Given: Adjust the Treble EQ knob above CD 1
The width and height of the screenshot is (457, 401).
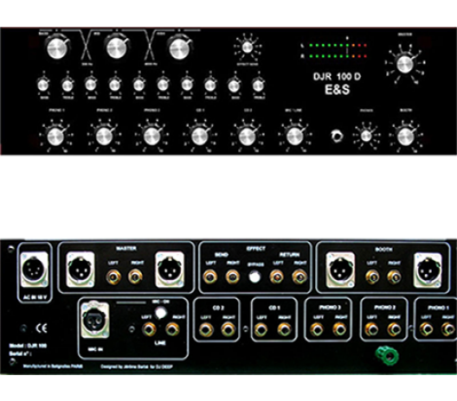Looking at the screenshot, I should coord(210,85).
